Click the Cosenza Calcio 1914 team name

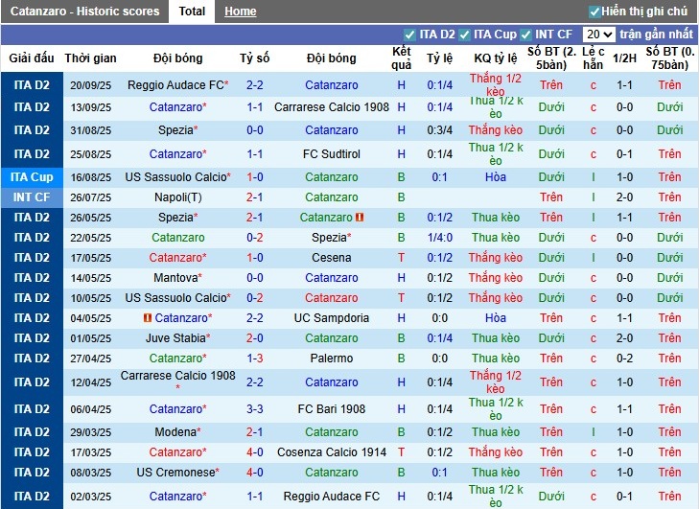[x=332, y=452]
